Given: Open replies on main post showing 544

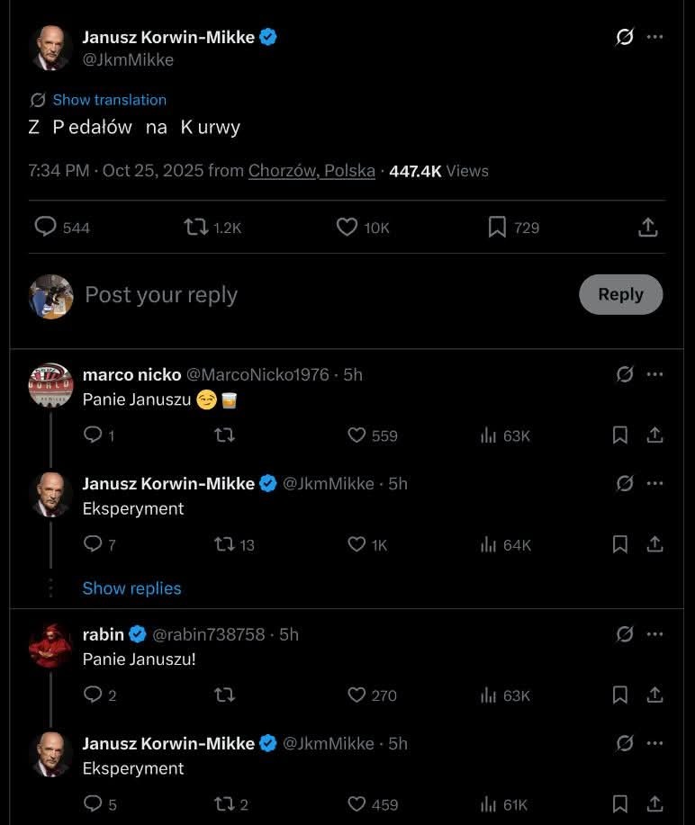Looking at the screenshot, I should coord(46,228).
